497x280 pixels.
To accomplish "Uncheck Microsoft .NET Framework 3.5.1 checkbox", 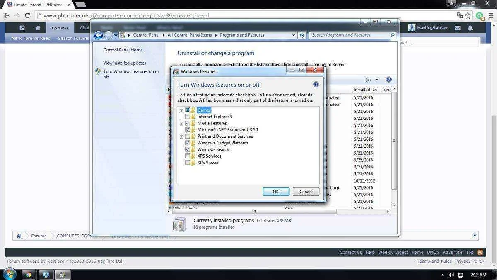I will (x=188, y=130).
